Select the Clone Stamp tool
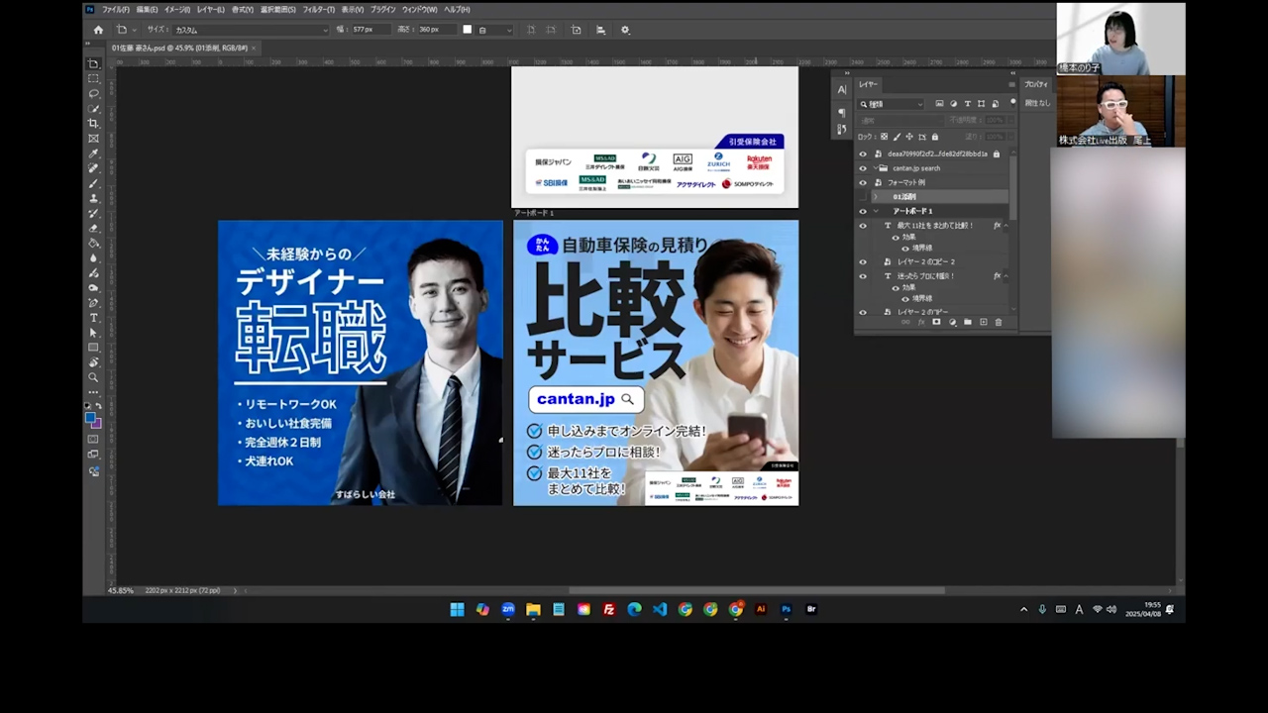The image size is (1268, 713). 94,198
